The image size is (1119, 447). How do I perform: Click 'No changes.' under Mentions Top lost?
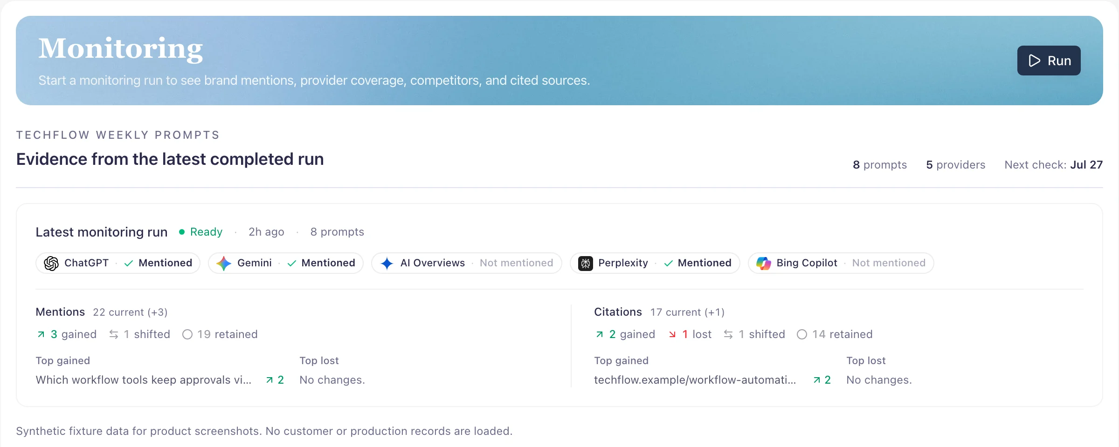[x=332, y=380]
